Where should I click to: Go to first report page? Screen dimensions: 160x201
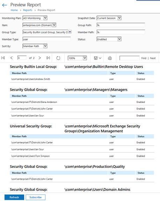click(x=3, y=58)
